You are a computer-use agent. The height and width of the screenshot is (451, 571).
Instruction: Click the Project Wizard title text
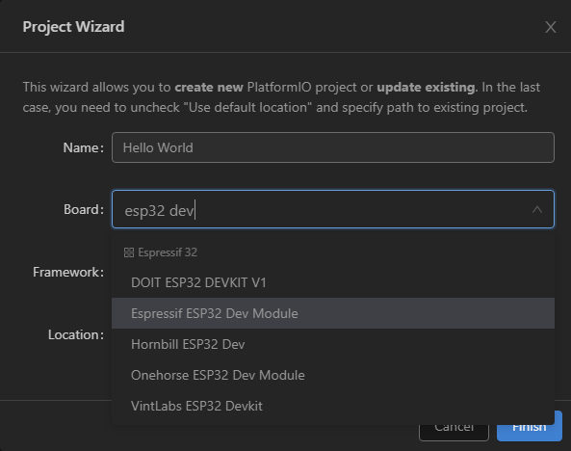(73, 27)
